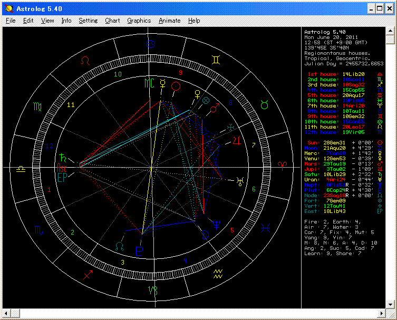Click the vertical scrollbar up arrow

[x=390, y=32]
